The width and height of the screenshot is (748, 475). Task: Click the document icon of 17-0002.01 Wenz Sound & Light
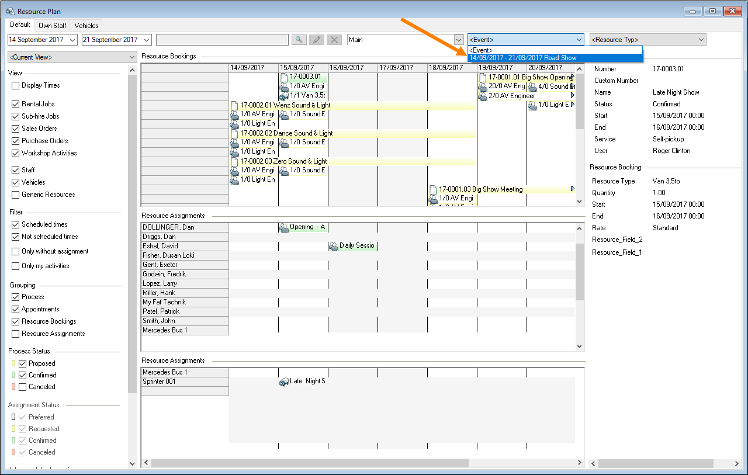point(234,105)
